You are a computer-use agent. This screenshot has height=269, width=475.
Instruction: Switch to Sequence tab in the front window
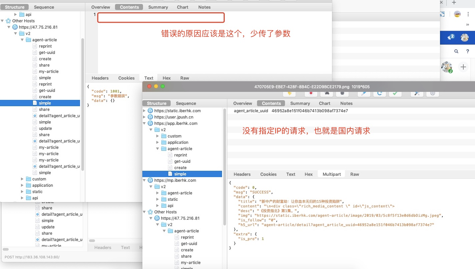coord(186,103)
